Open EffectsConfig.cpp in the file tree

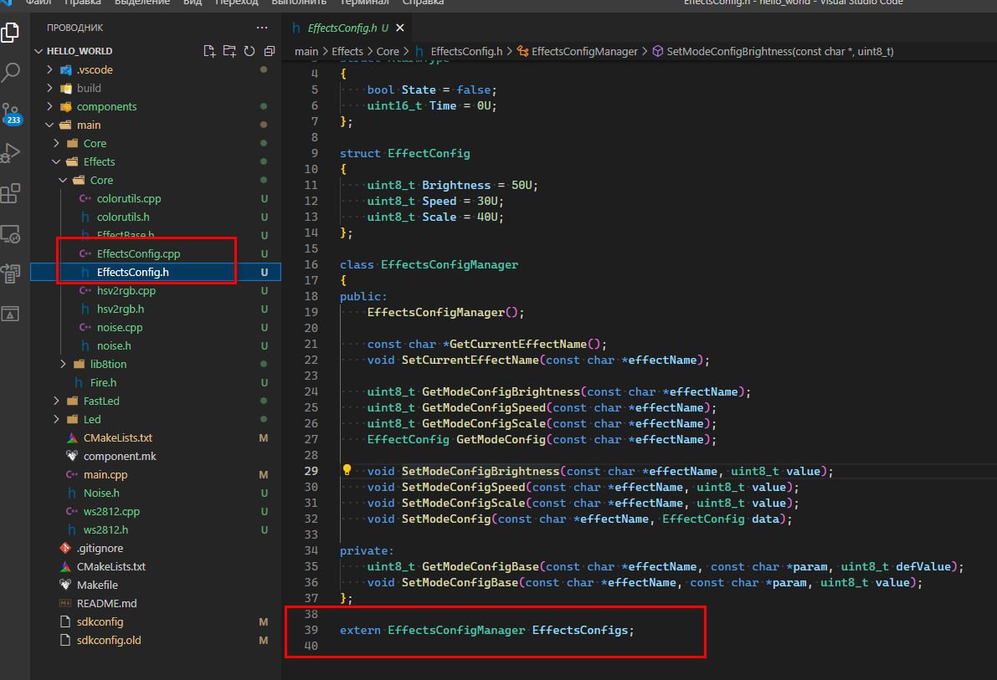tap(137, 253)
